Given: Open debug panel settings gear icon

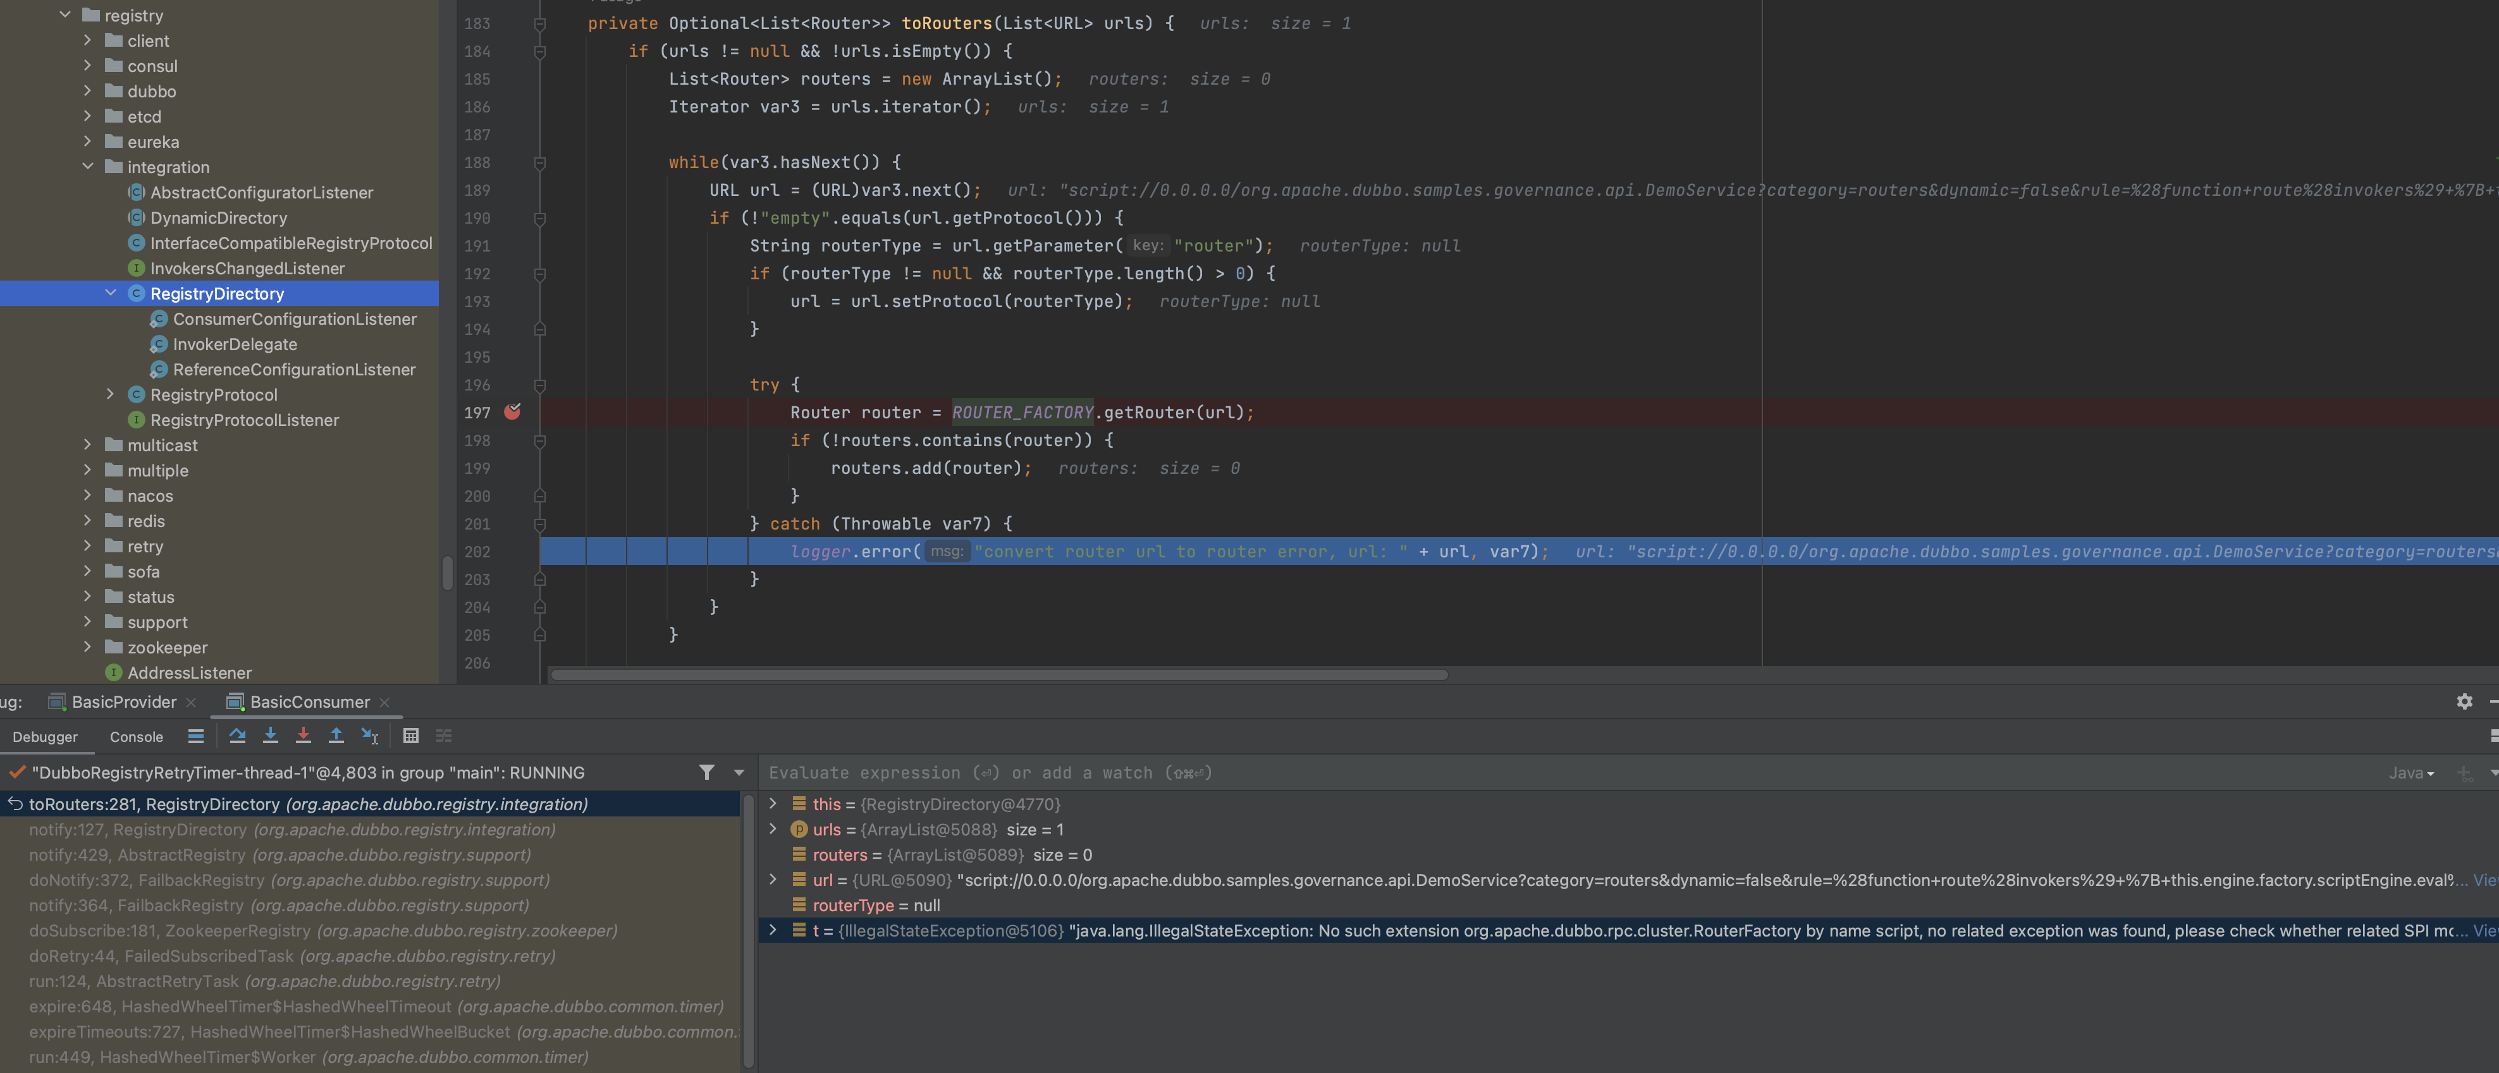Looking at the screenshot, I should [2464, 701].
